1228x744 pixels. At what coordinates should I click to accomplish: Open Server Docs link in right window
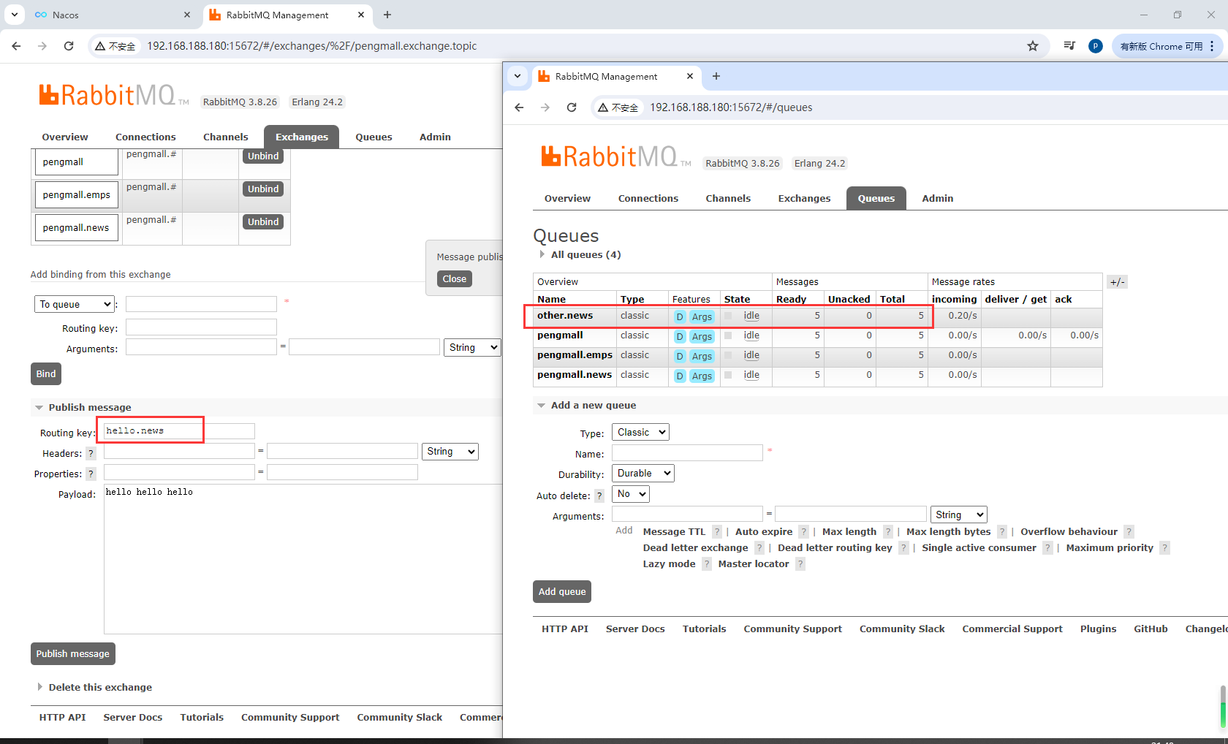[x=635, y=629]
